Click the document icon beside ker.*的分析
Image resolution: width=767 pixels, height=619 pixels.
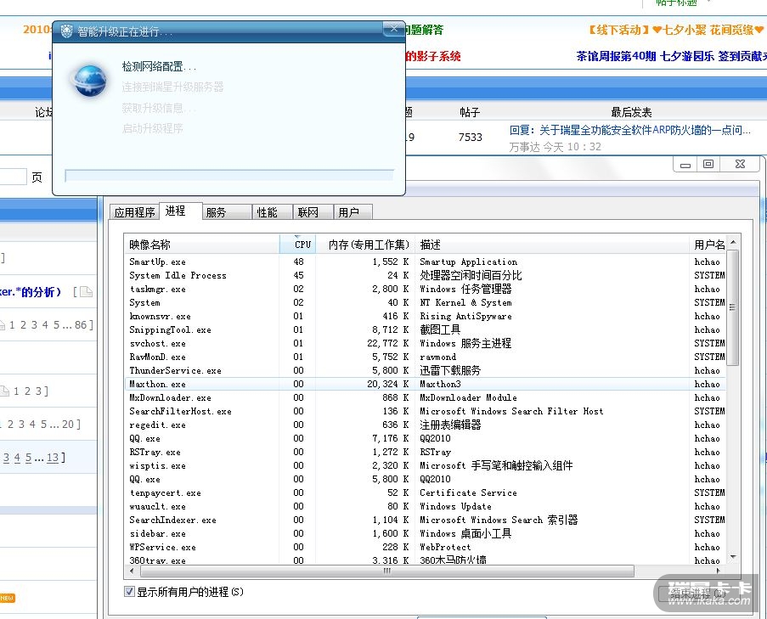pyautogui.click(x=86, y=292)
